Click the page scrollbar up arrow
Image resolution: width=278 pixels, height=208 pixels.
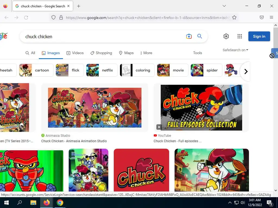[276, 25]
